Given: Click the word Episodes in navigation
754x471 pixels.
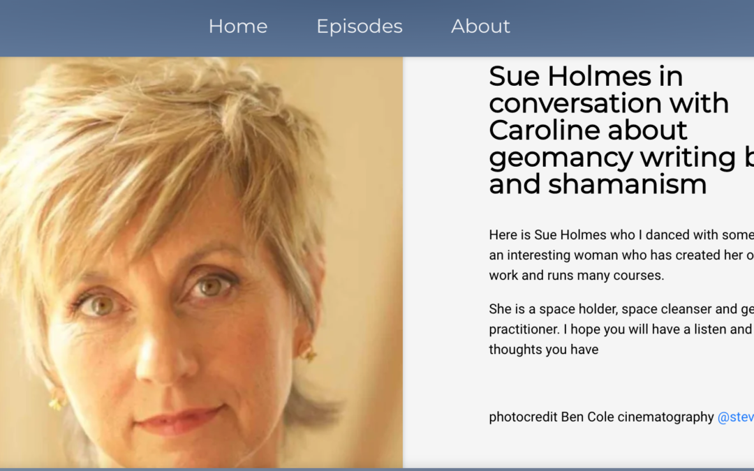Looking at the screenshot, I should point(359,27).
